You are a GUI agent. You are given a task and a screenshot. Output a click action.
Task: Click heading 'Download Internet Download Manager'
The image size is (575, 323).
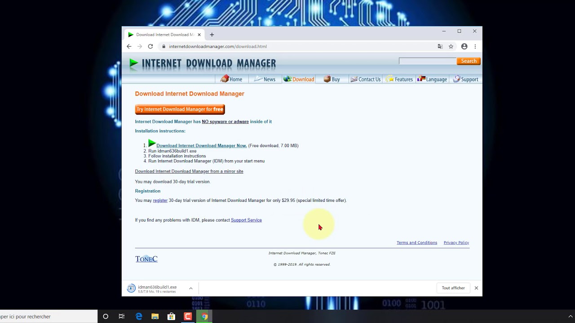[190, 94]
